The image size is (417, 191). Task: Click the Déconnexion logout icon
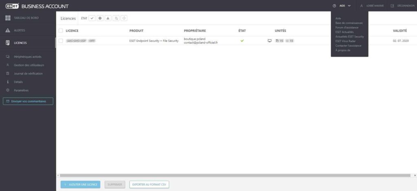coord(392,6)
